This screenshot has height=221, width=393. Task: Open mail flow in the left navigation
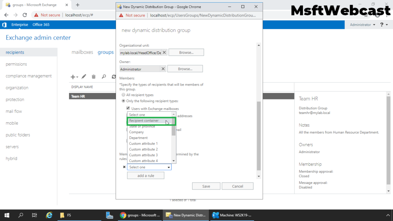pos(14,111)
